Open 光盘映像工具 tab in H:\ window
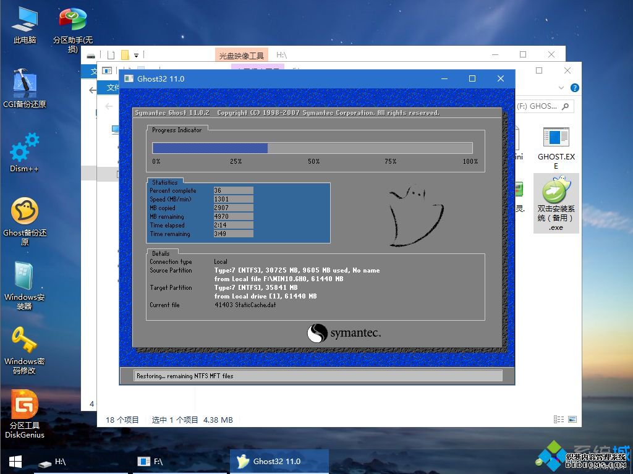Viewport: 633px width, 474px height. (242, 56)
